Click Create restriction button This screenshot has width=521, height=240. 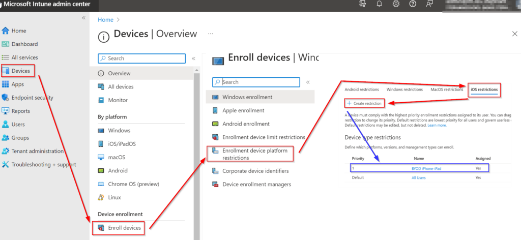click(x=364, y=103)
